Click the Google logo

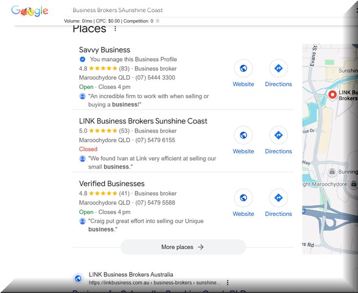point(30,11)
